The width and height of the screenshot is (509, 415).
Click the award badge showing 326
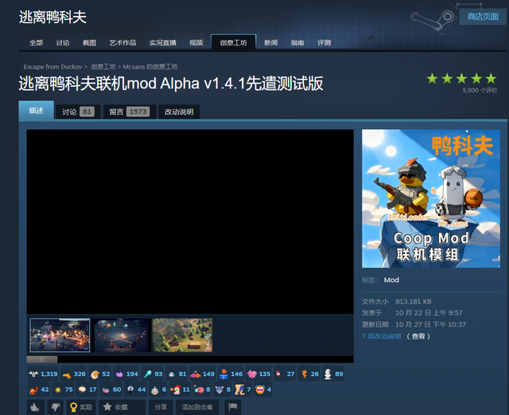74,374
